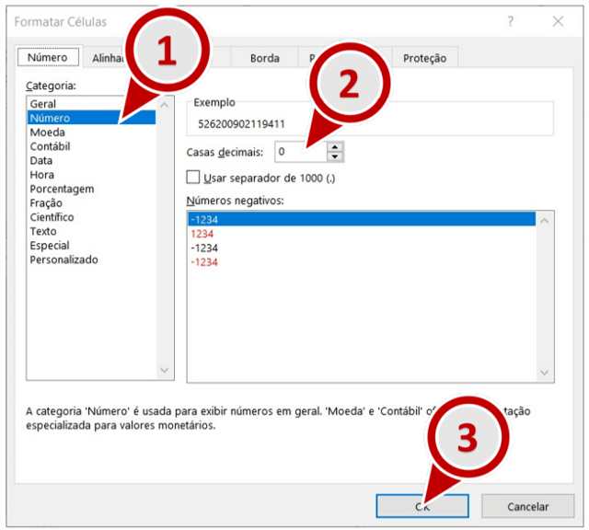Choose the Personalizado category
Image resolution: width=589 pixels, height=530 pixels.
tap(64, 259)
